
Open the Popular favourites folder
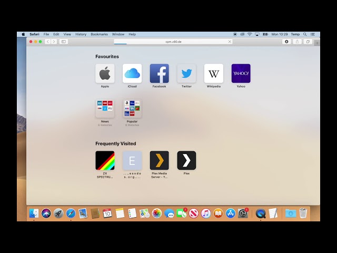pyautogui.click(x=132, y=109)
